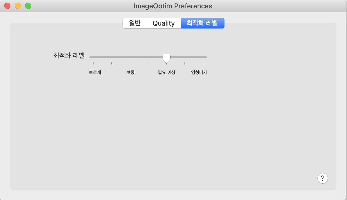This screenshot has width=347, height=200.
Task: Click the 엄청나게 tick mark on the slider
Action: (x=203, y=63)
